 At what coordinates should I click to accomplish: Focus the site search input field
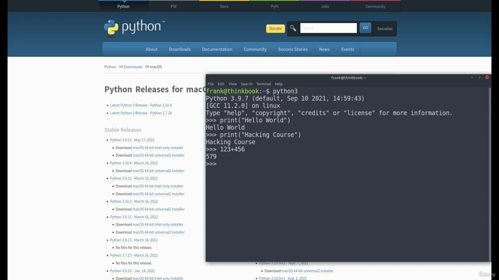[328, 28]
